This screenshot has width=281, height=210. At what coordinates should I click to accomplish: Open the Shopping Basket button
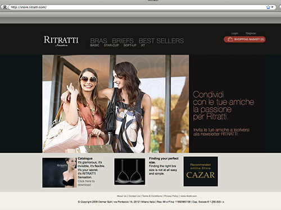(244, 39)
